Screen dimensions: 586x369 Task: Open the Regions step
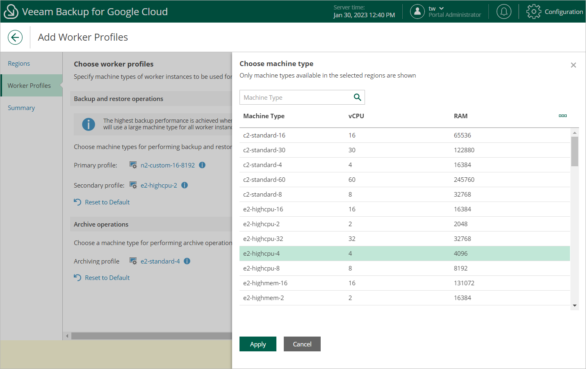tap(19, 64)
